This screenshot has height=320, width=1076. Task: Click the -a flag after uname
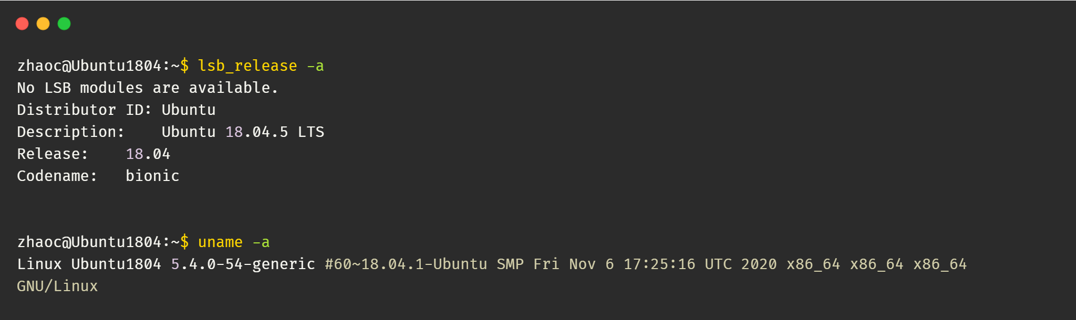[261, 242]
